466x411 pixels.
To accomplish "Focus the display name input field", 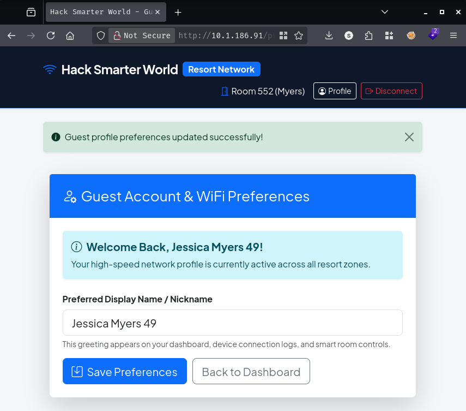I will (232, 323).
